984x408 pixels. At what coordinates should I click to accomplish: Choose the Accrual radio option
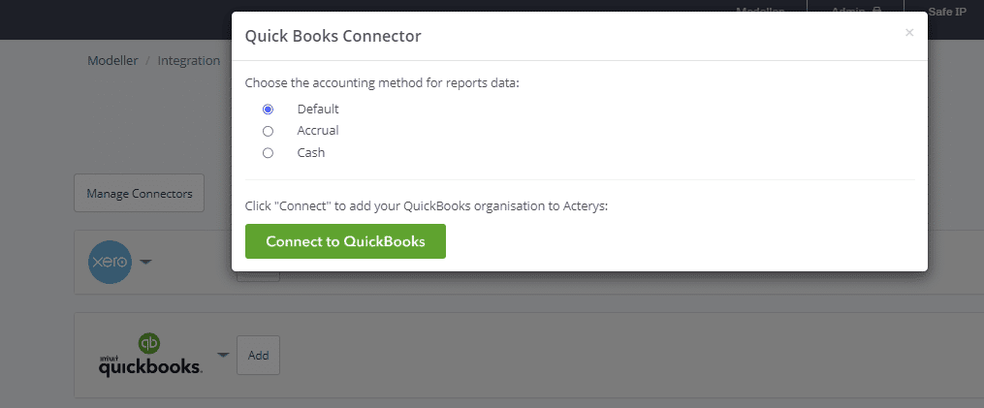pos(269,131)
